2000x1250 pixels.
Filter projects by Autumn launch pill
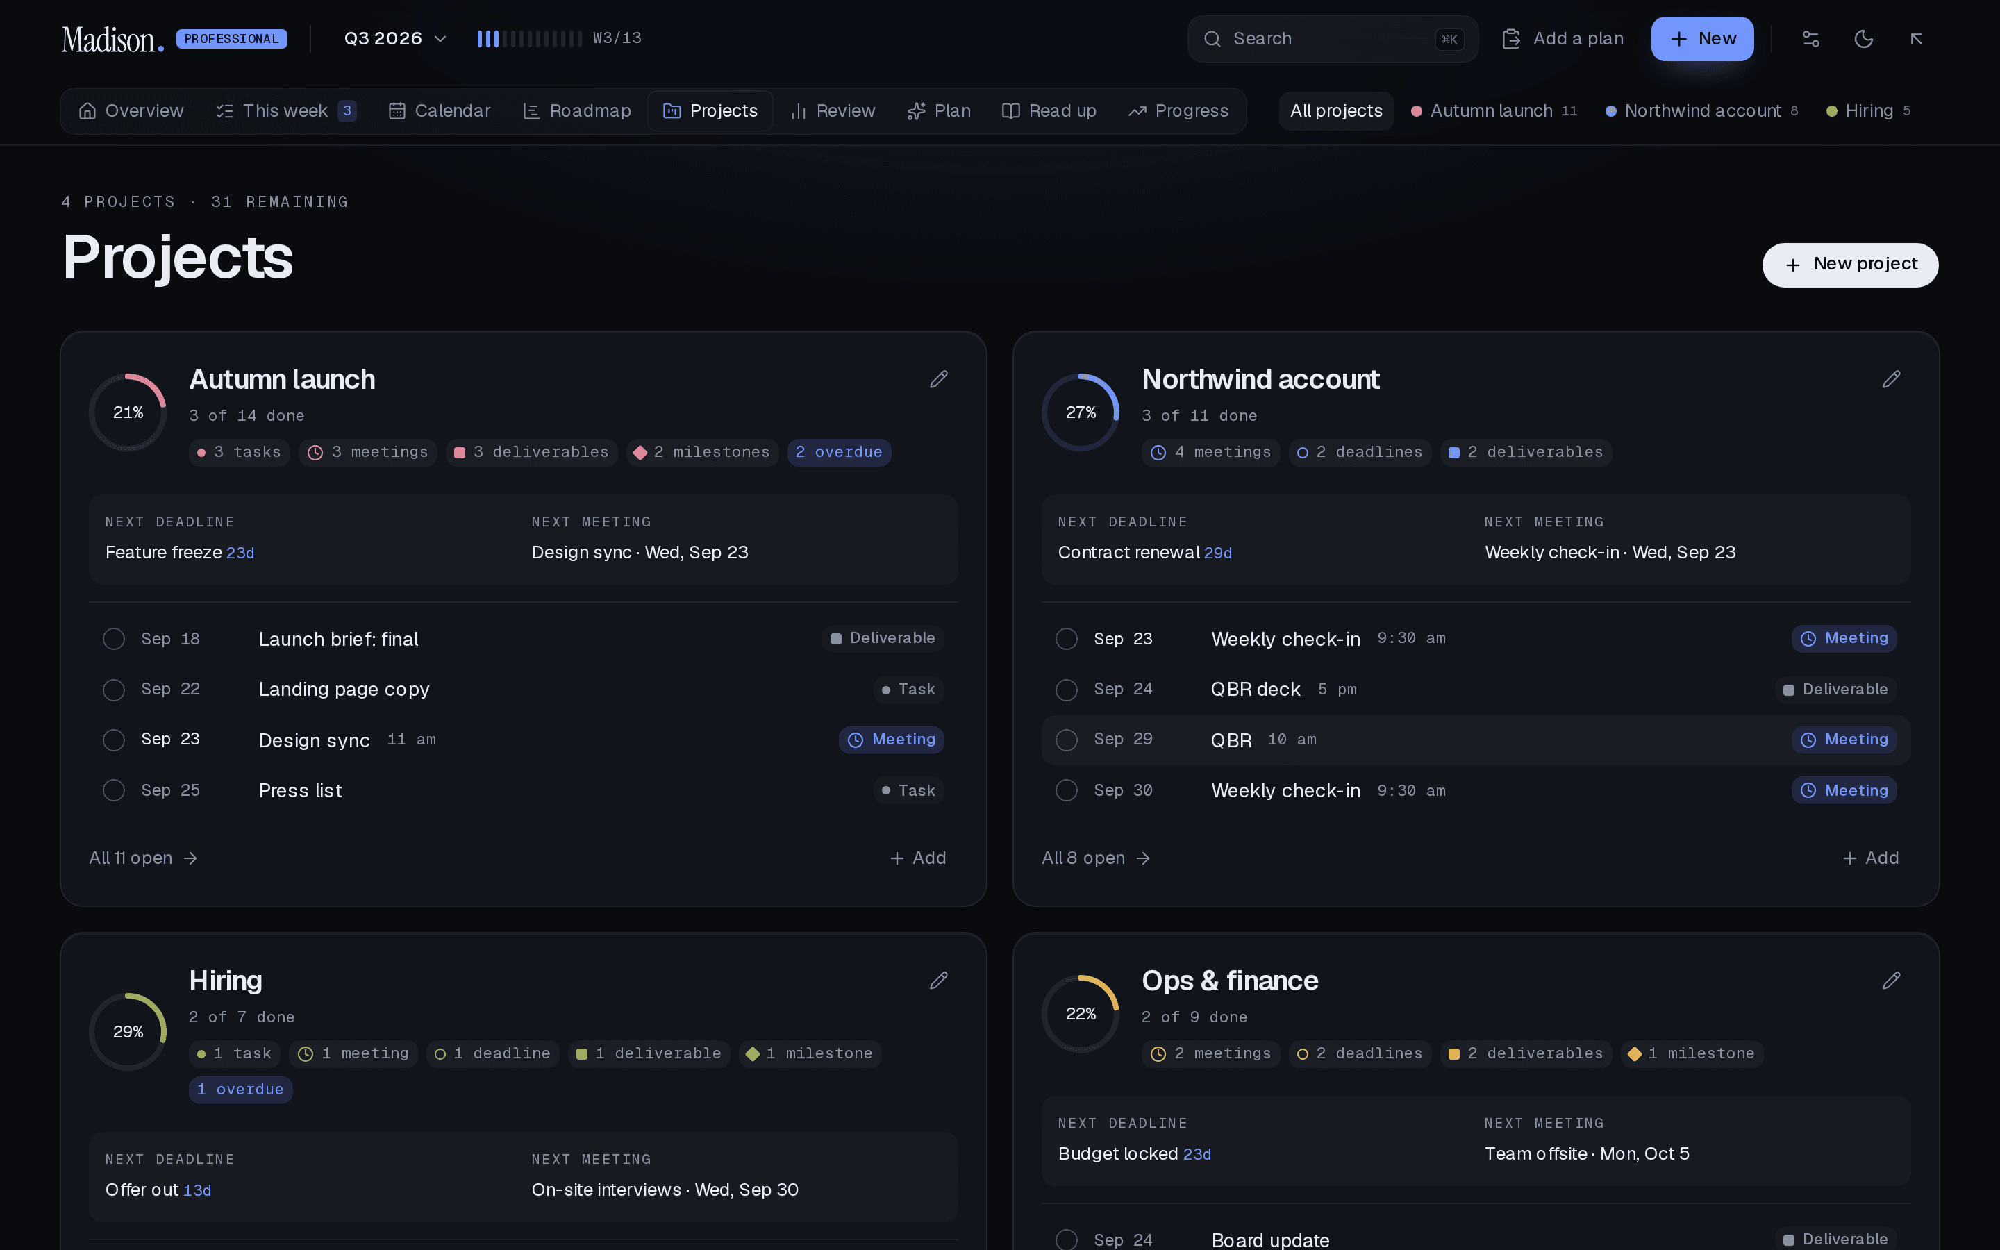pos(1494,111)
